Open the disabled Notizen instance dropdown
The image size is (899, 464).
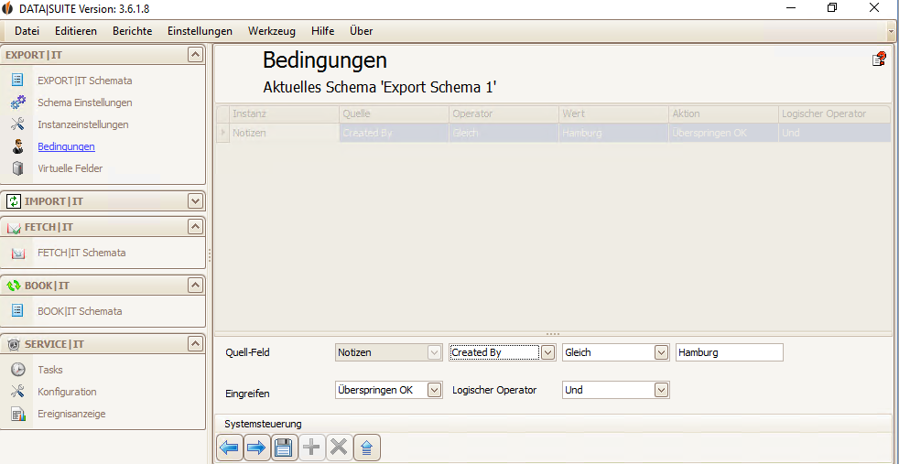click(435, 352)
